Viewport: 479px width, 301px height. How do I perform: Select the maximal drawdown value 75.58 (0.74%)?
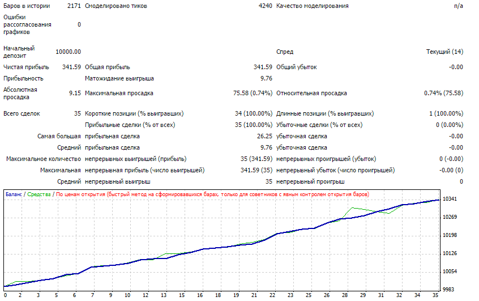tap(253, 93)
